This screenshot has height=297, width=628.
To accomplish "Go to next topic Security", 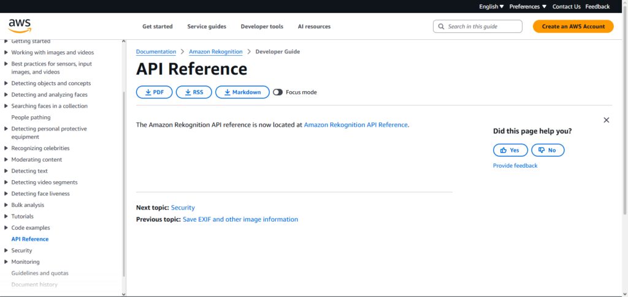I will (x=183, y=208).
